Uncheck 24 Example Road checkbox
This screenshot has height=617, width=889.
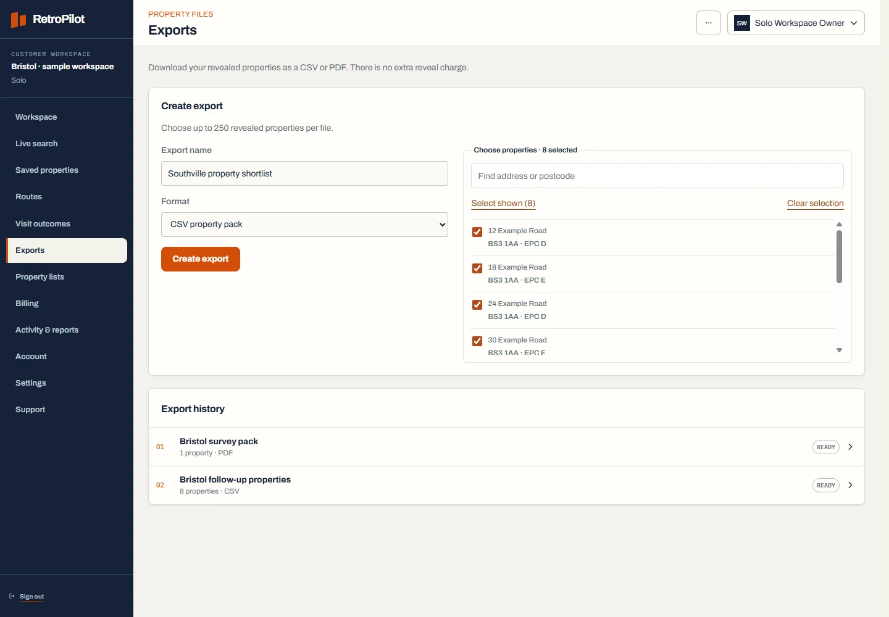coord(477,305)
